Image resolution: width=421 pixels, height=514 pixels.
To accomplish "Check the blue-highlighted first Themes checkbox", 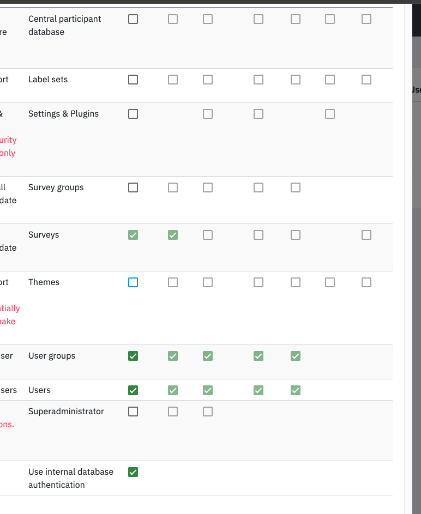I will pyautogui.click(x=133, y=282).
